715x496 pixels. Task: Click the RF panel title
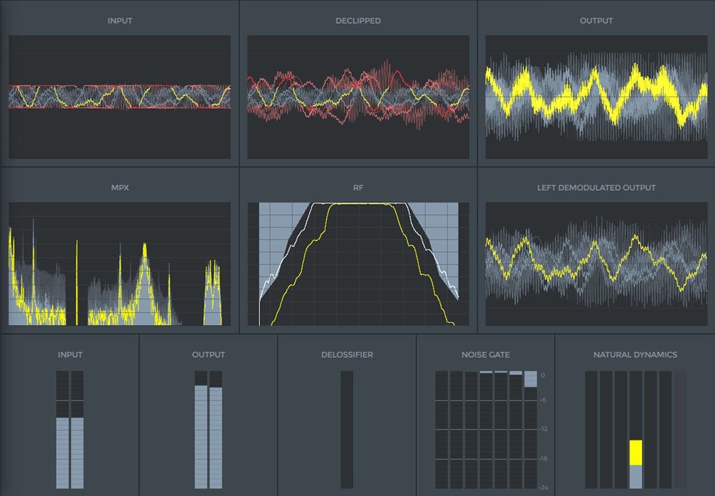pyautogui.click(x=358, y=188)
